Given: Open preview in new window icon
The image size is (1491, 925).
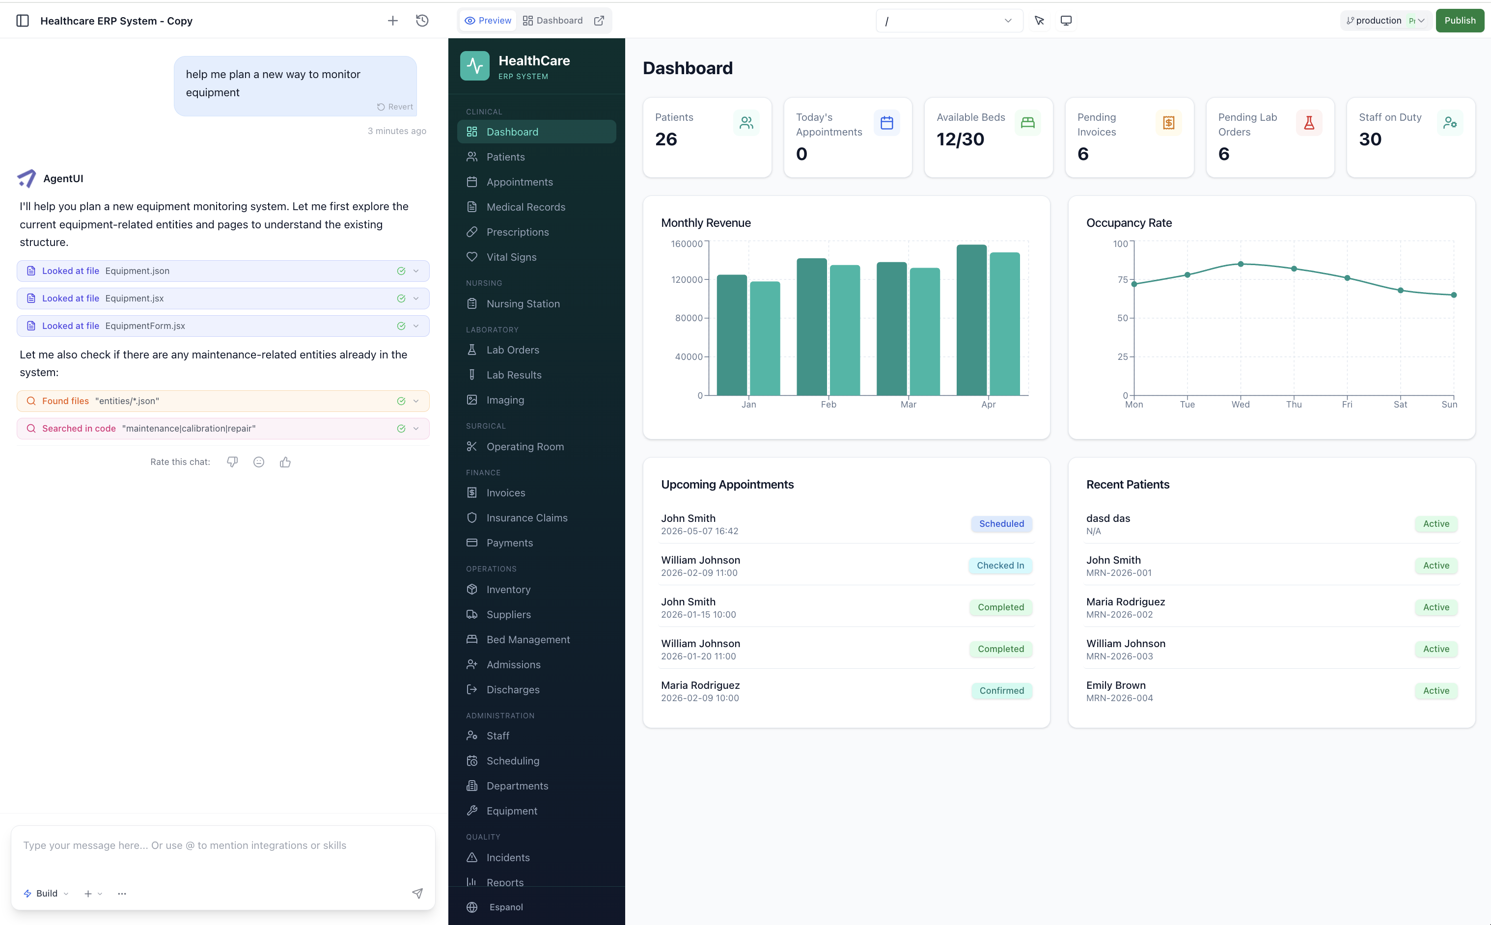Looking at the screenshot, I should coord(599,21).
